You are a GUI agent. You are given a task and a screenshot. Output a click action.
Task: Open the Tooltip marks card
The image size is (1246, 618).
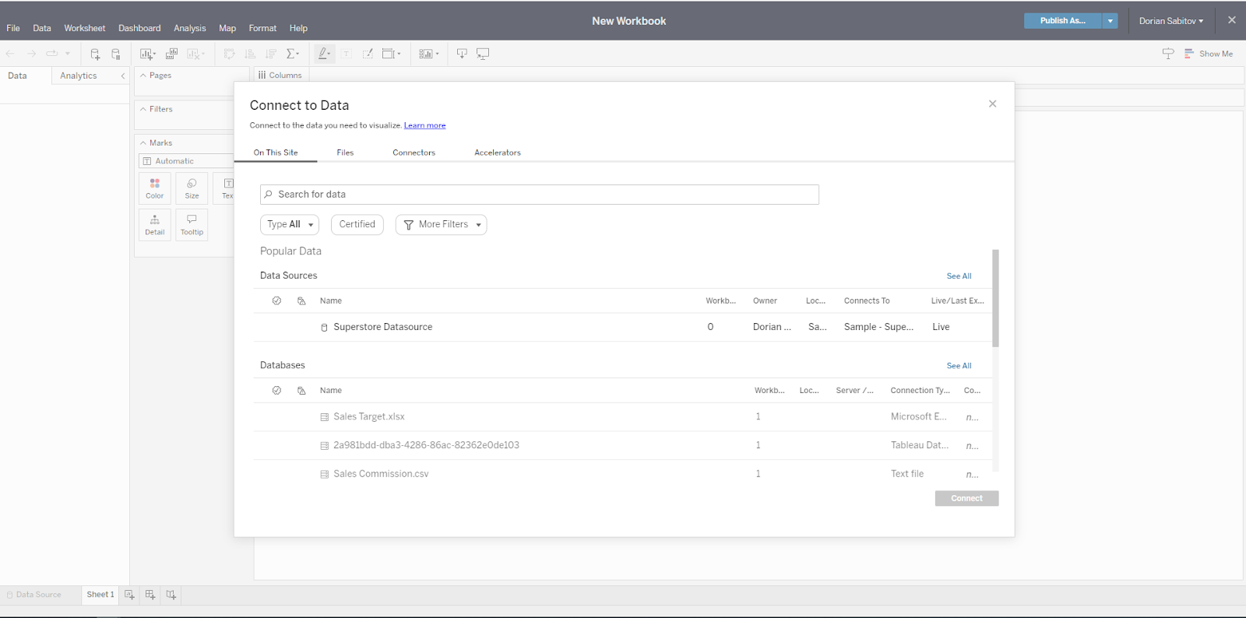pos(192,225)
